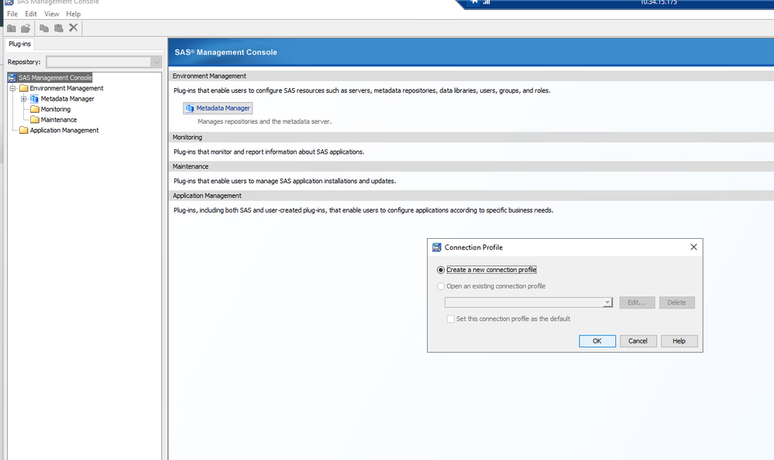
Task: Select the Maintenance tree label
Action: (x=59, y=119)
